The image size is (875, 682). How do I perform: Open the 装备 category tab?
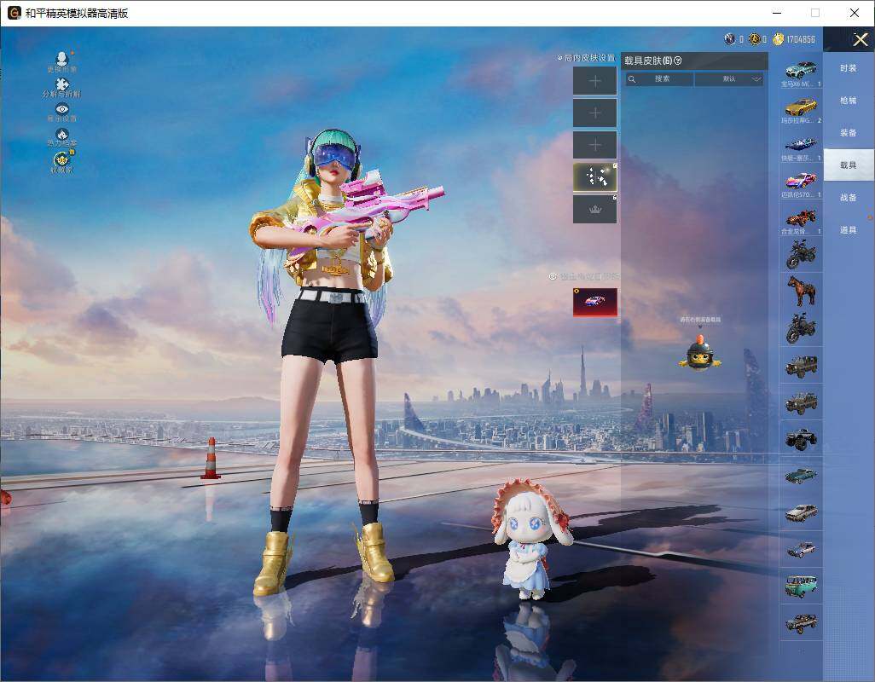tap(849, 133)
